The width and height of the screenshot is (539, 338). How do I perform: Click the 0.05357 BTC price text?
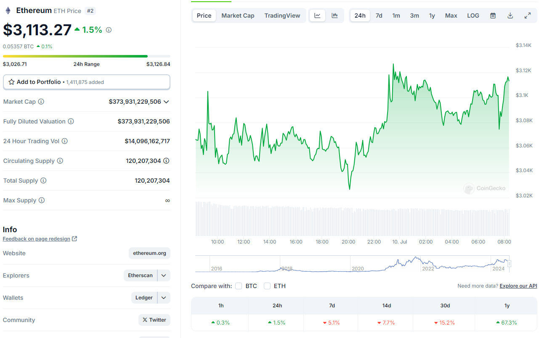[x=18, y=47]
